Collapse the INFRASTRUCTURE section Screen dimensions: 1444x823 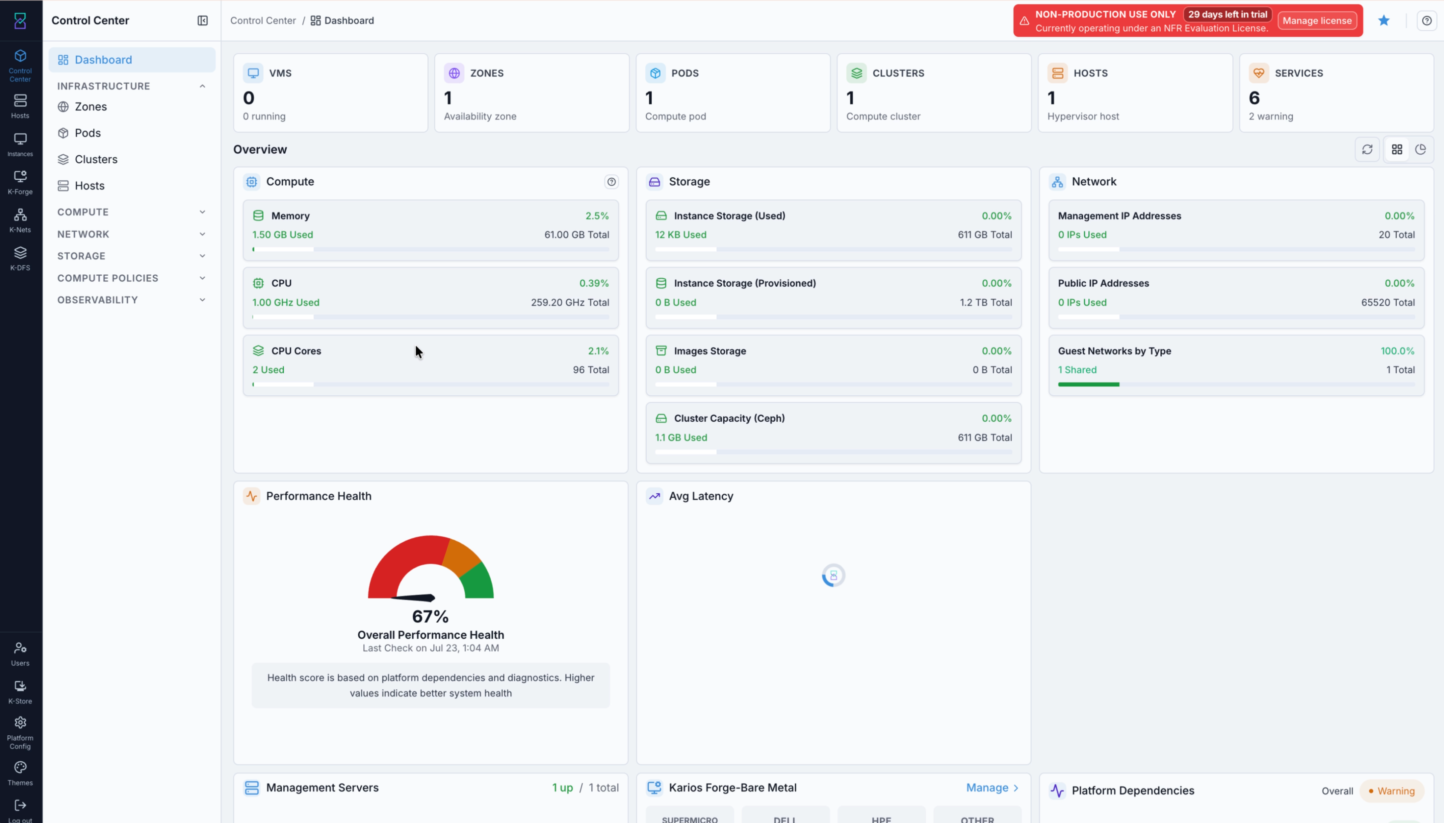tap(132, 86)
